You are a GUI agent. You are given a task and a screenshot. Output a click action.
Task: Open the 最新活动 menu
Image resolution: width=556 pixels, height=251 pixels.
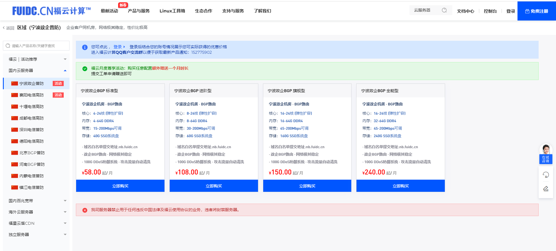click(109, 11)
